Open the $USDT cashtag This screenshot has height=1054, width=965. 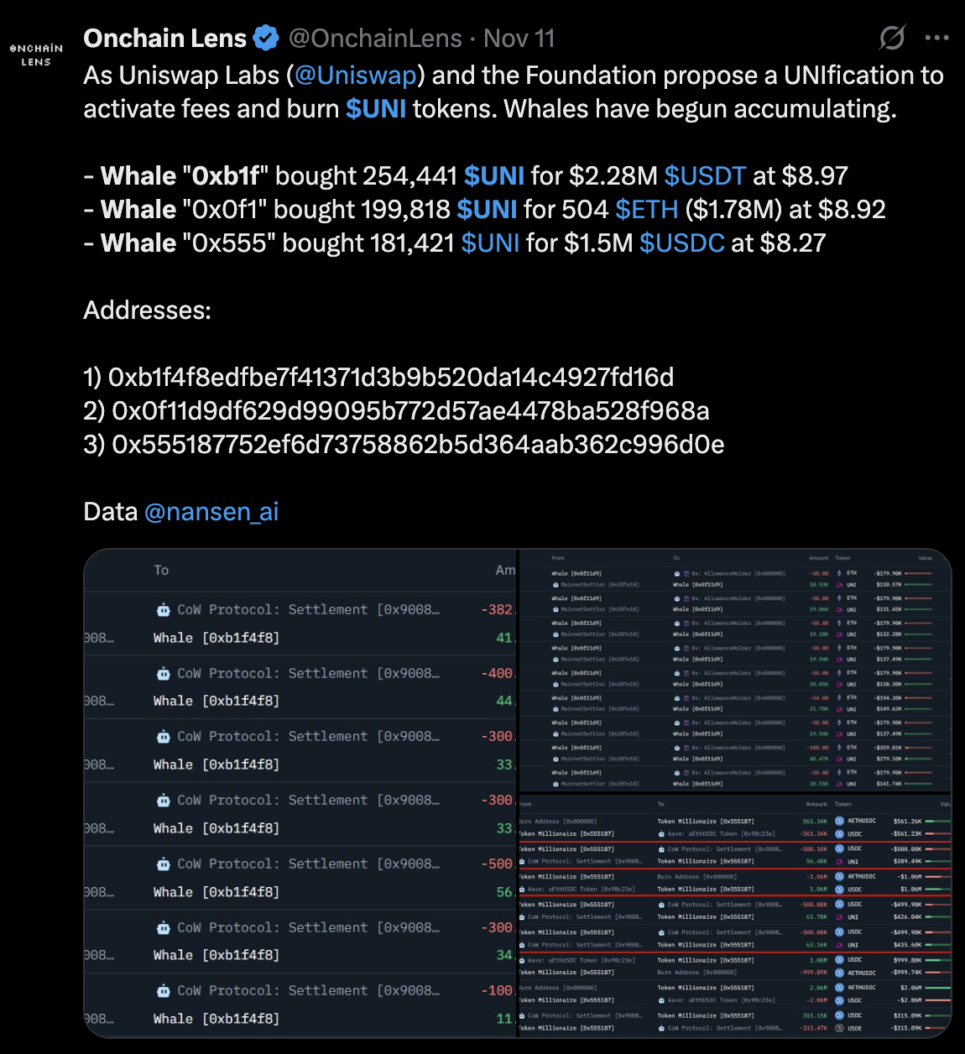tap(705, 176)
